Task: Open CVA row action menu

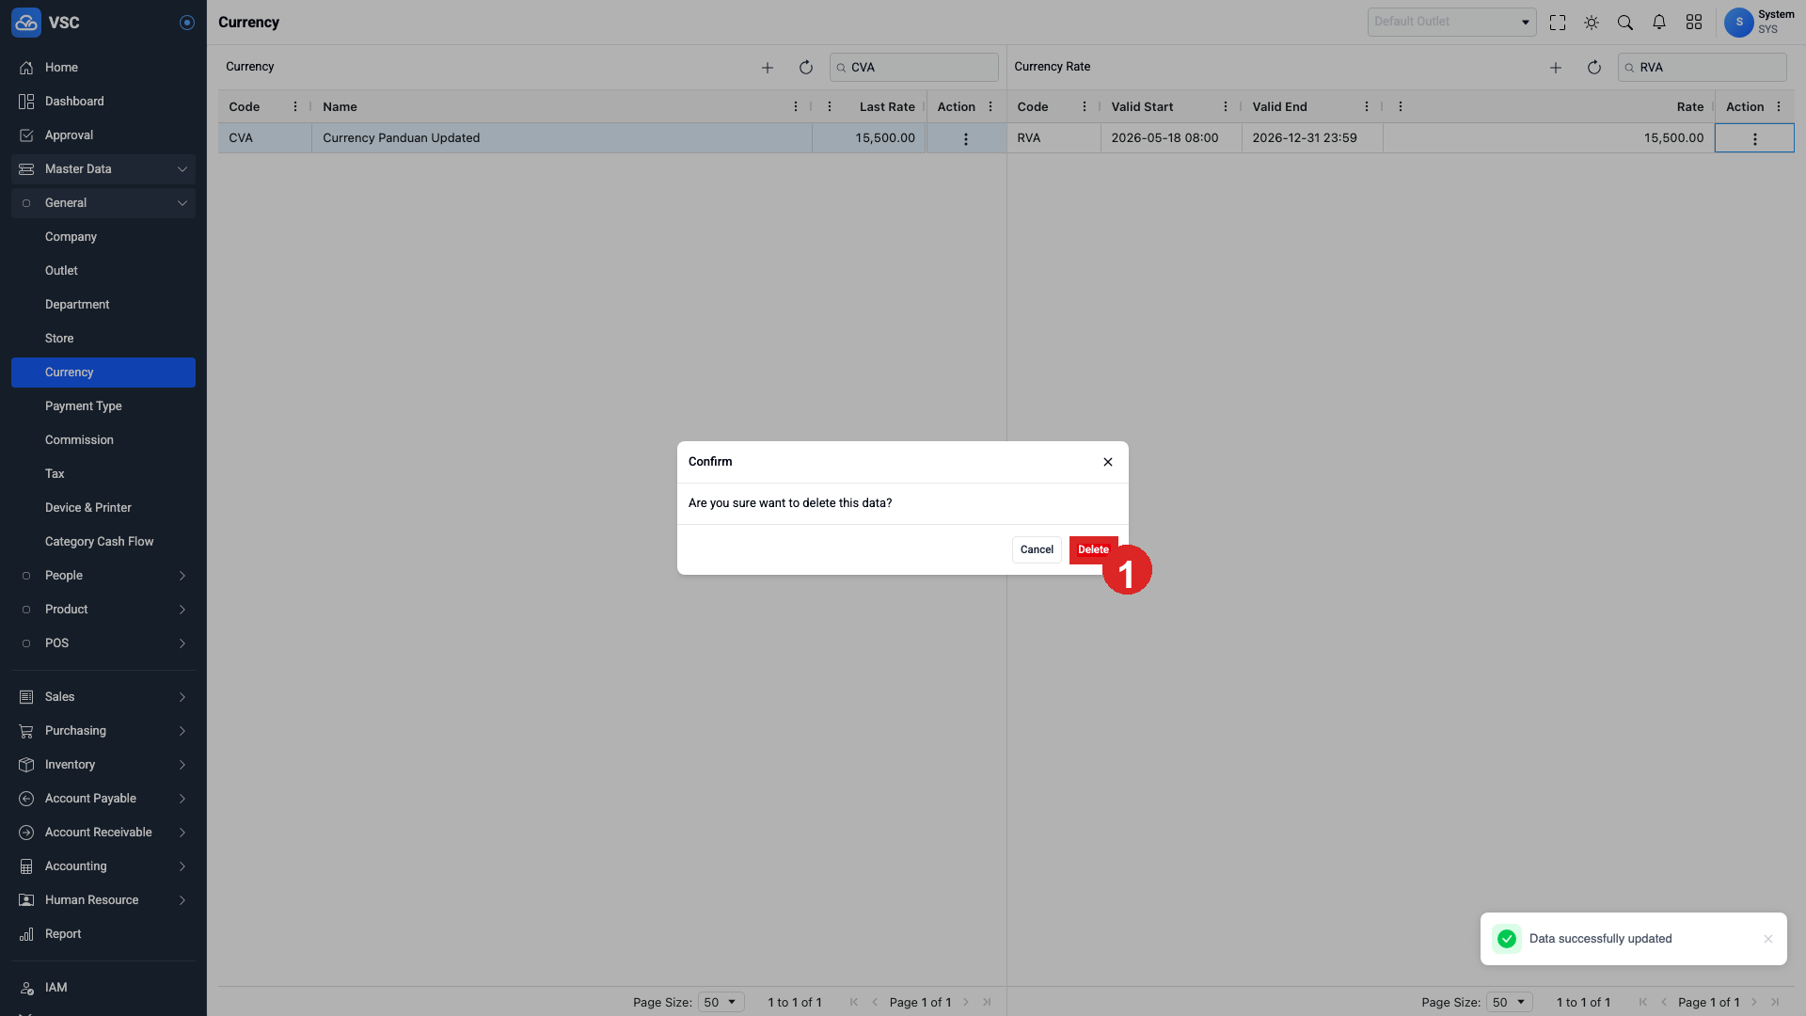Action: [x=966, y=139]
